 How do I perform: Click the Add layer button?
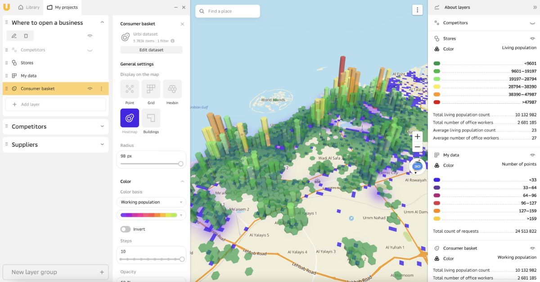point(56,105)
